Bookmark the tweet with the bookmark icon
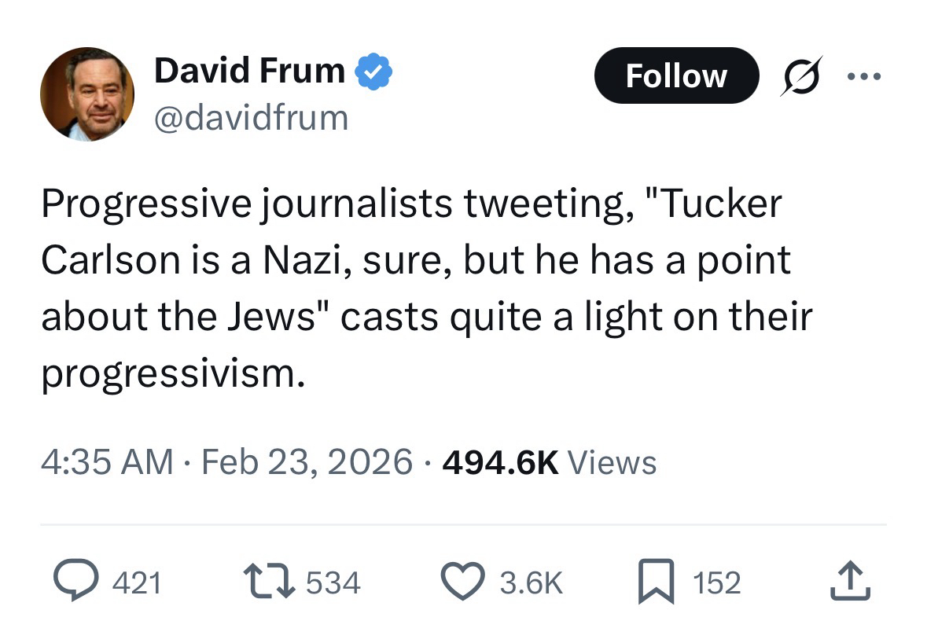Viewport: 927px width, 632px height. point(656,582)
